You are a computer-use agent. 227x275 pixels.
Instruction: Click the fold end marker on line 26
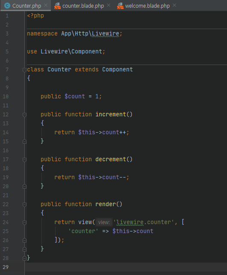pyautogui.click(x=24, y=240)
